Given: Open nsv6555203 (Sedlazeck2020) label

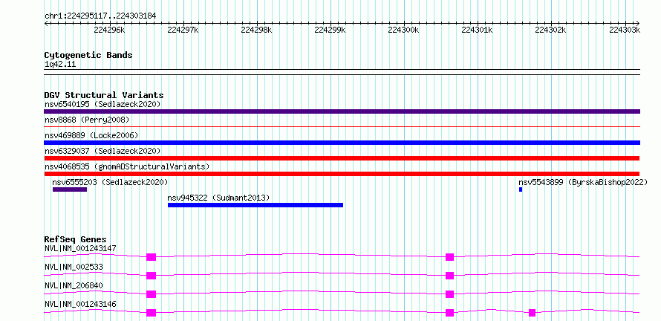Looking at the screenshot, I should [110, 182].
